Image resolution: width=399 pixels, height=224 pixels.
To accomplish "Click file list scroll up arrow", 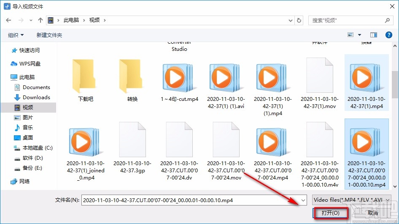I will click(x=395, y=46).
